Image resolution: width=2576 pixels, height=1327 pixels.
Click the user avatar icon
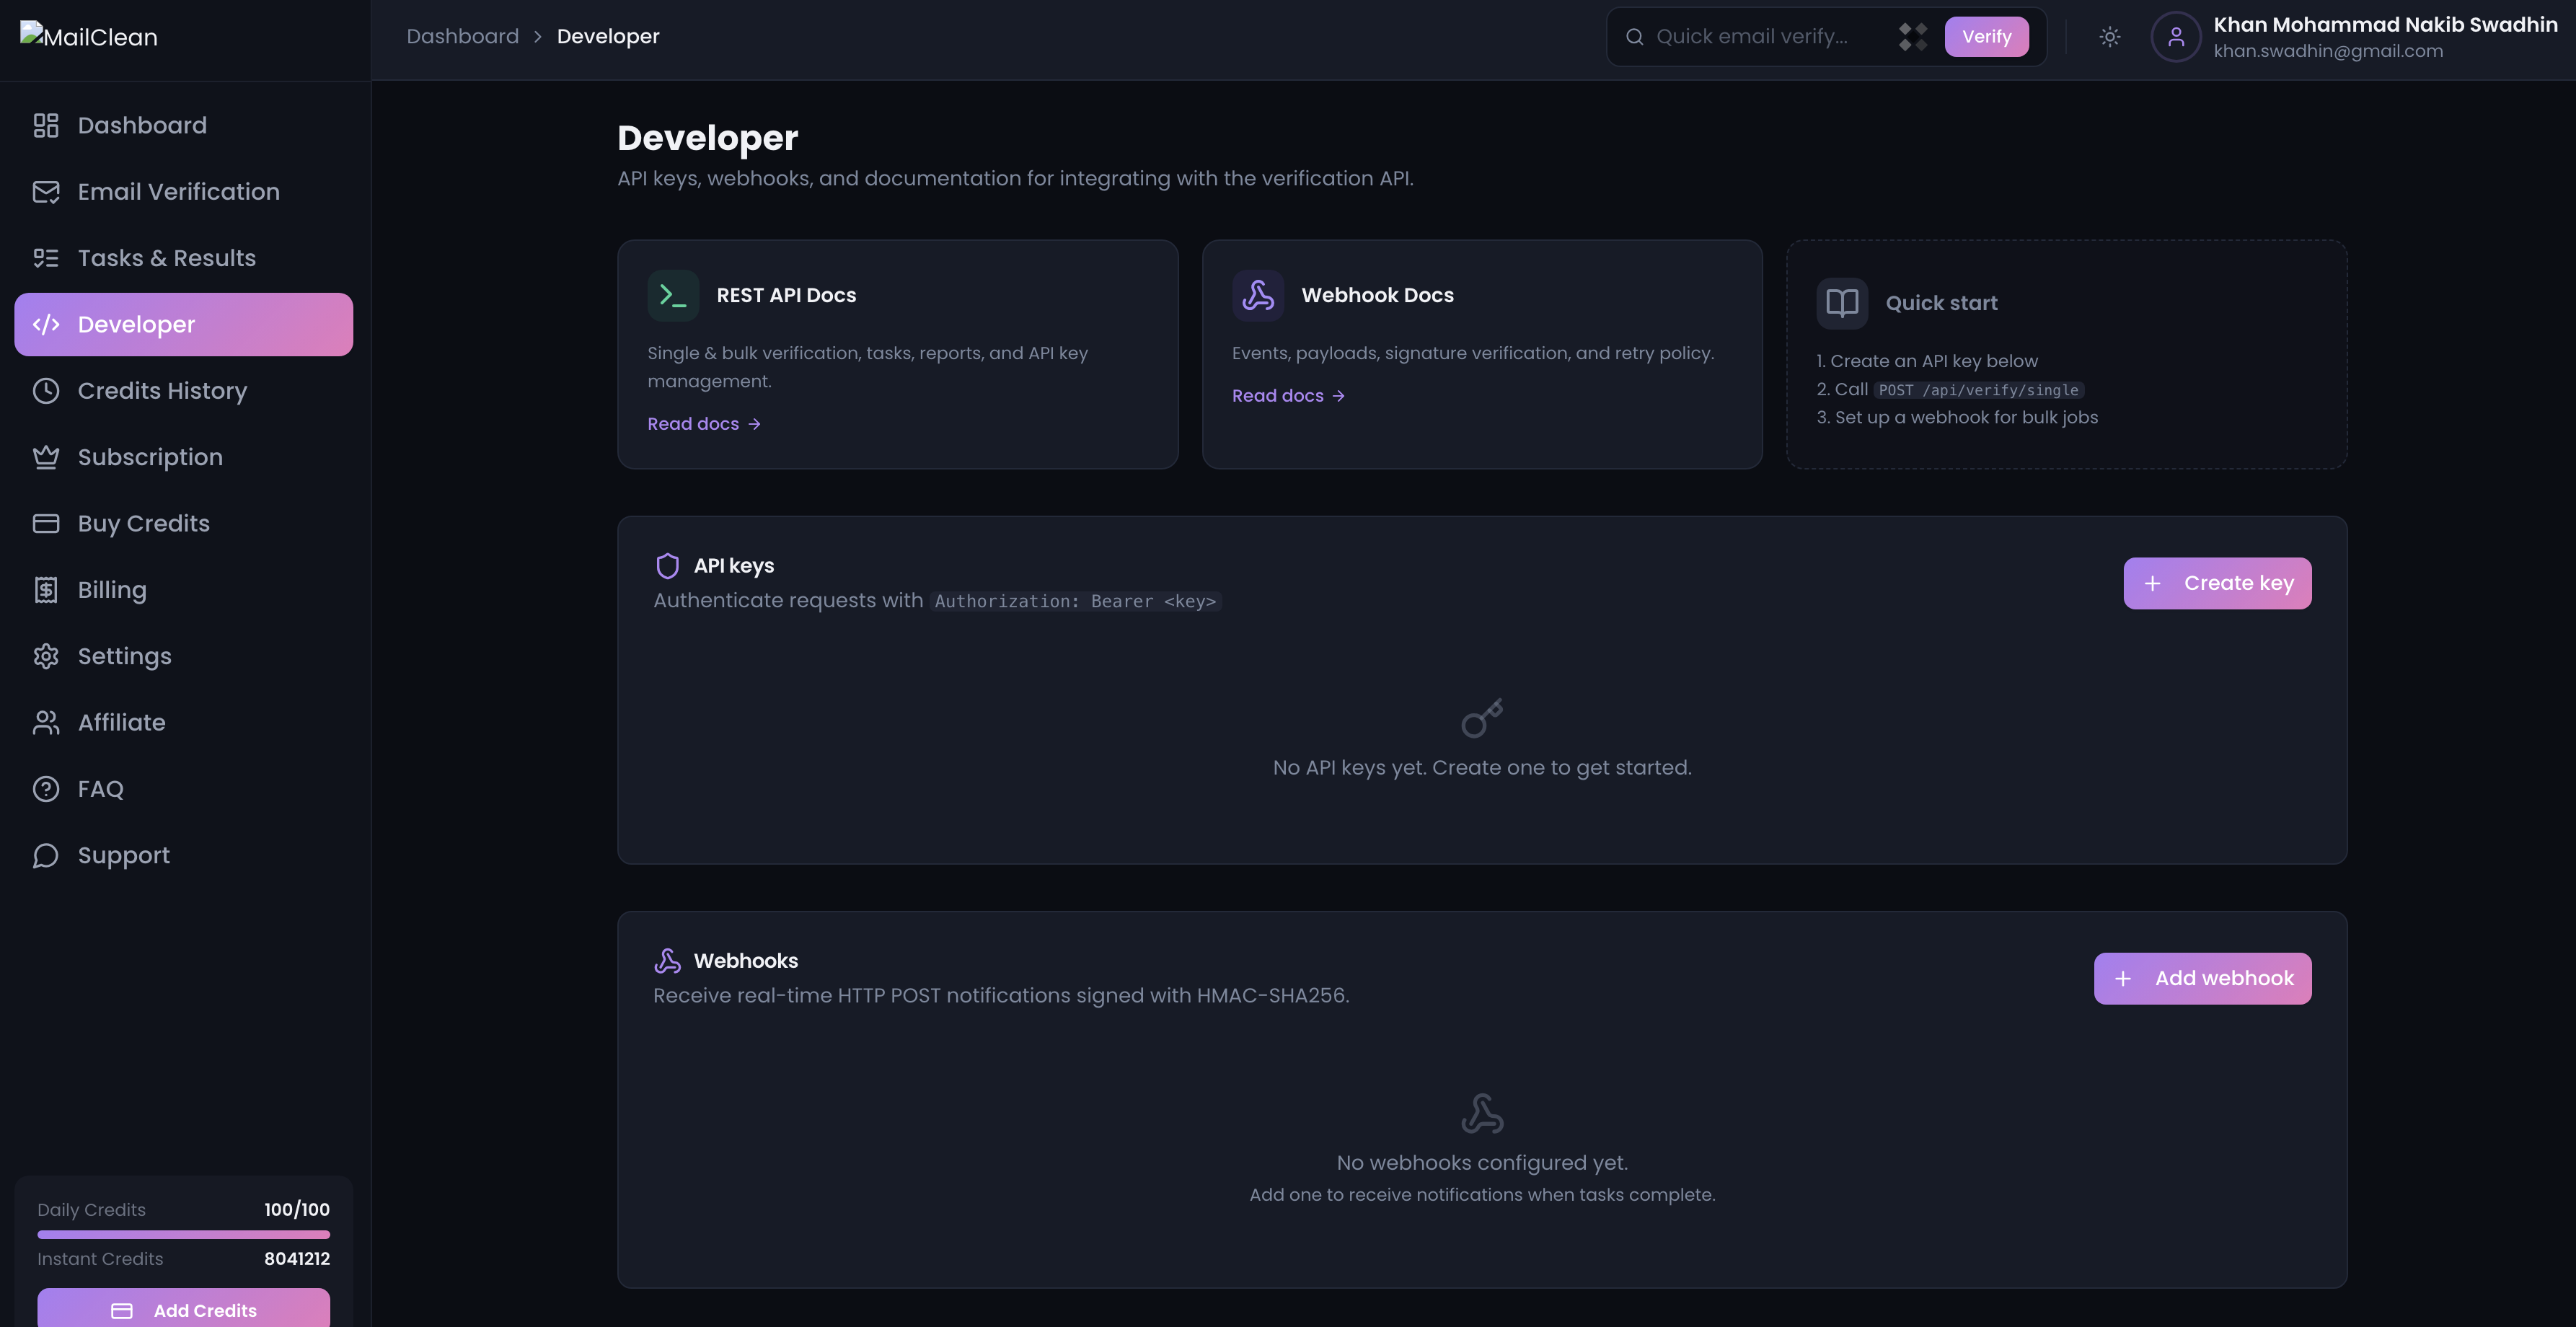coord(2175,37)
